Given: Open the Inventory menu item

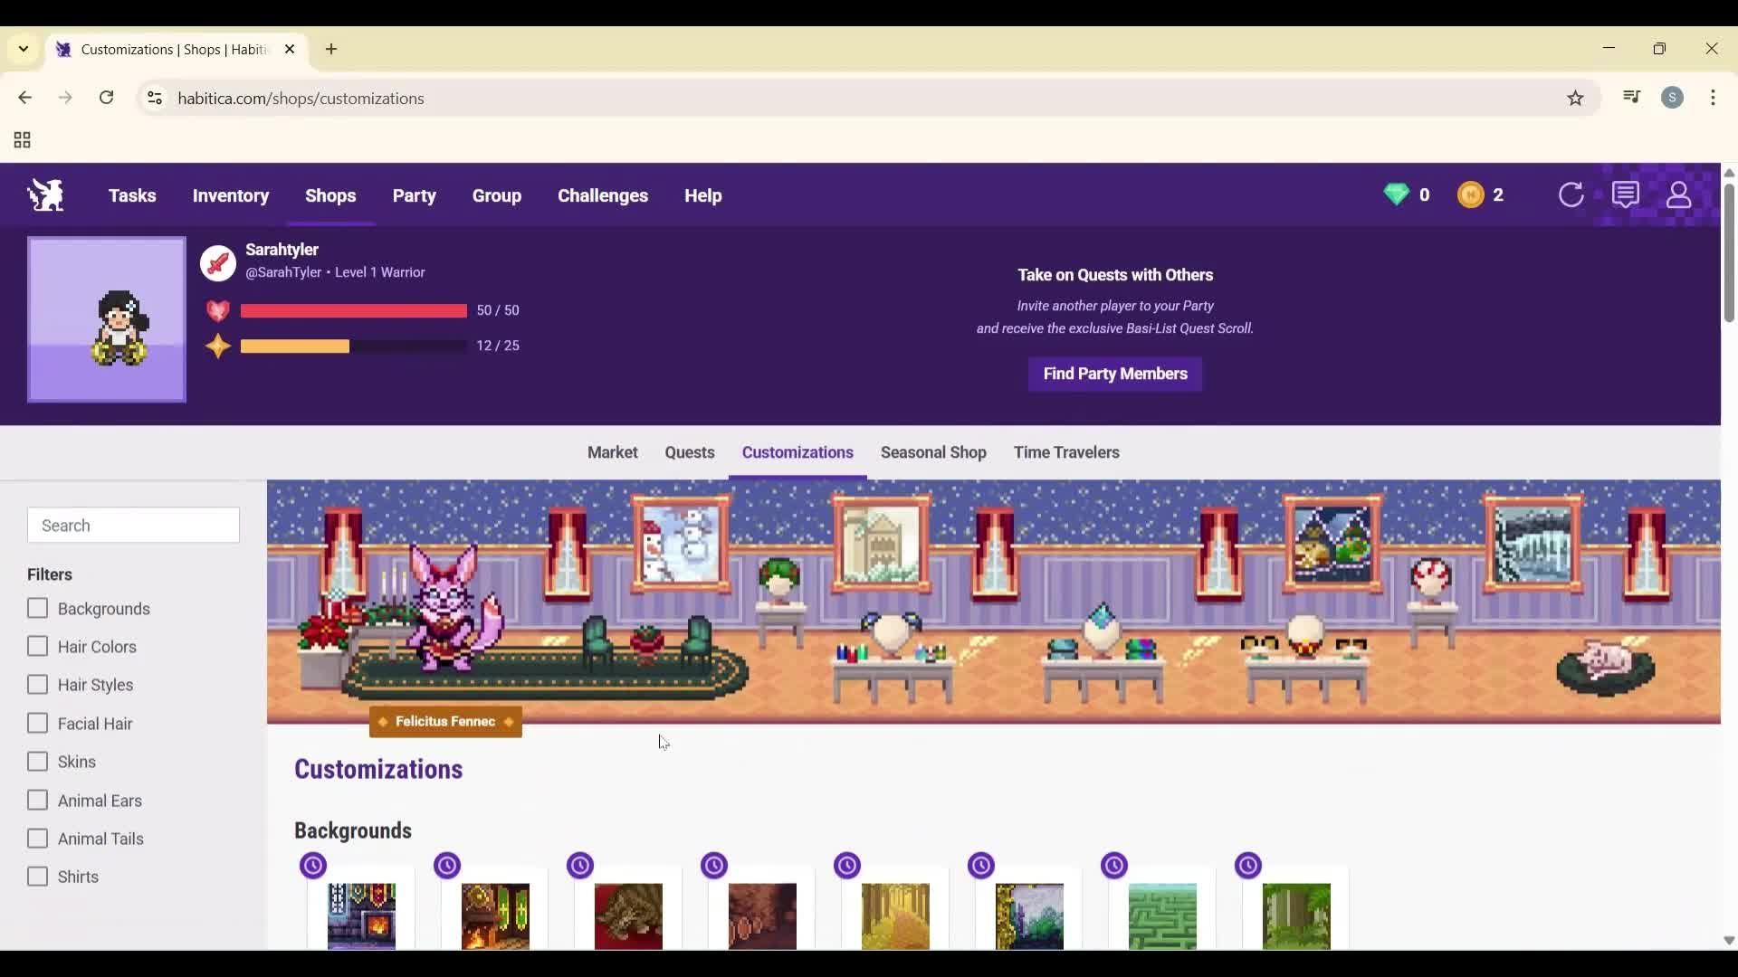Looking at the screenshot, I should point(231,195).
